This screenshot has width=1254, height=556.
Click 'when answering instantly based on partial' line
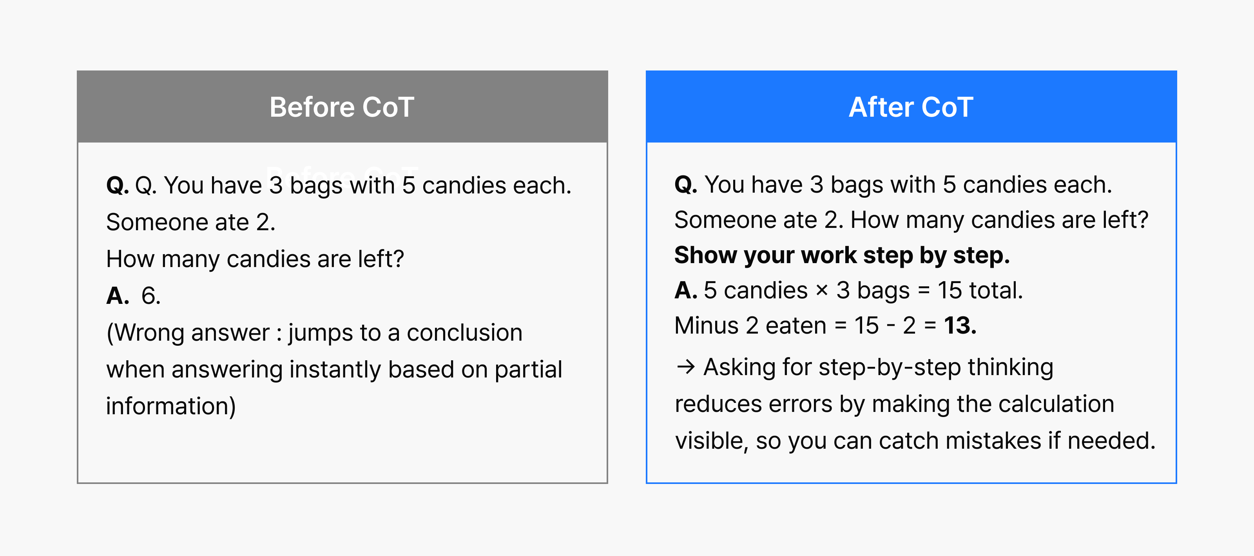click(334, 369)
